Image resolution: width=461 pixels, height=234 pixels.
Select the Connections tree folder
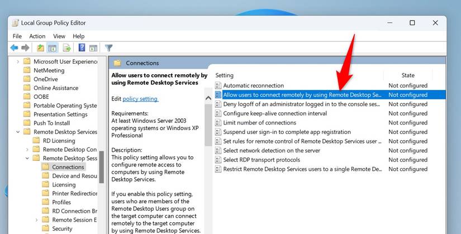68,167
